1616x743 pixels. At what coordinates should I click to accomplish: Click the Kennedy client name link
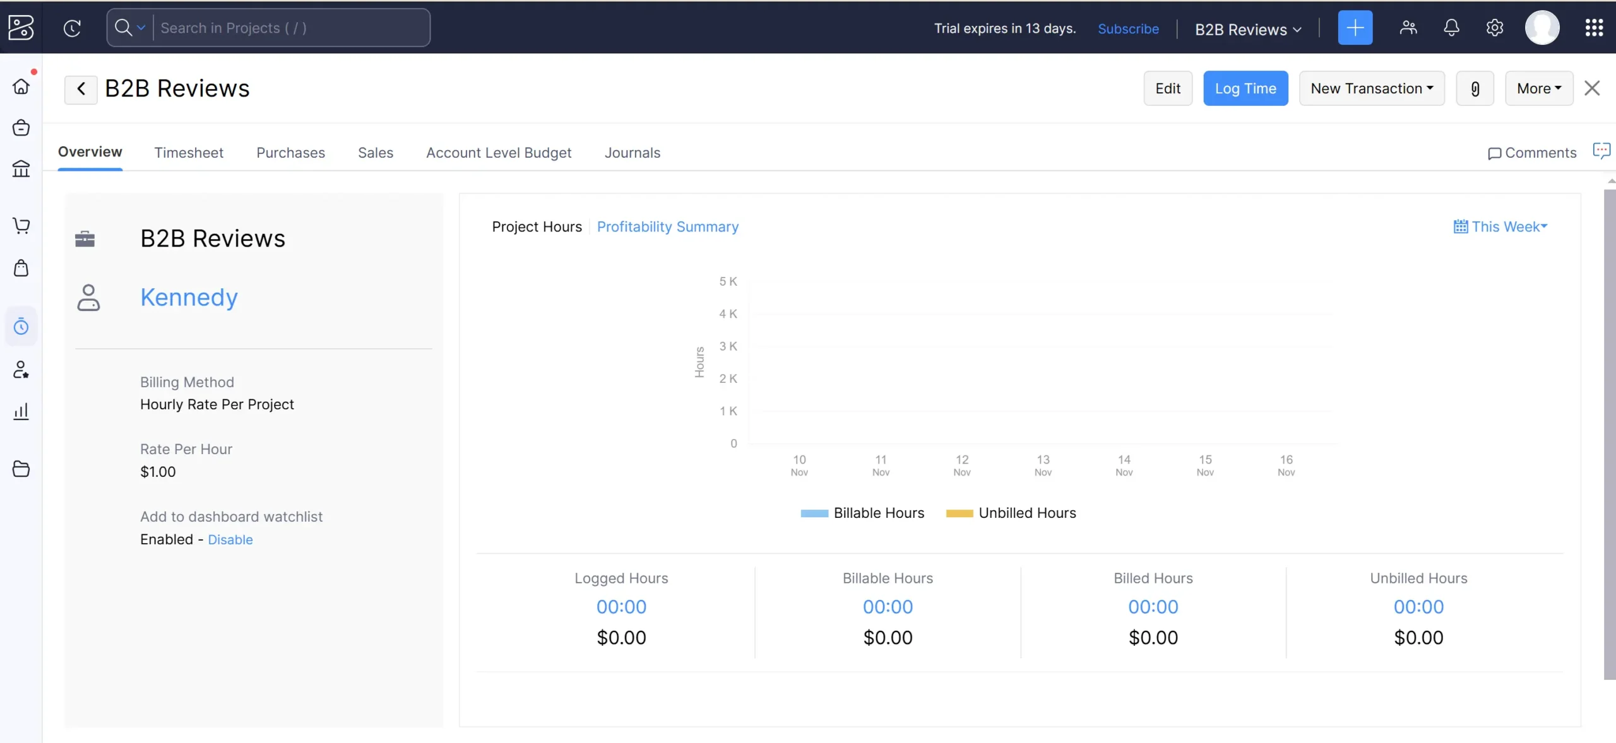[189, 298]
